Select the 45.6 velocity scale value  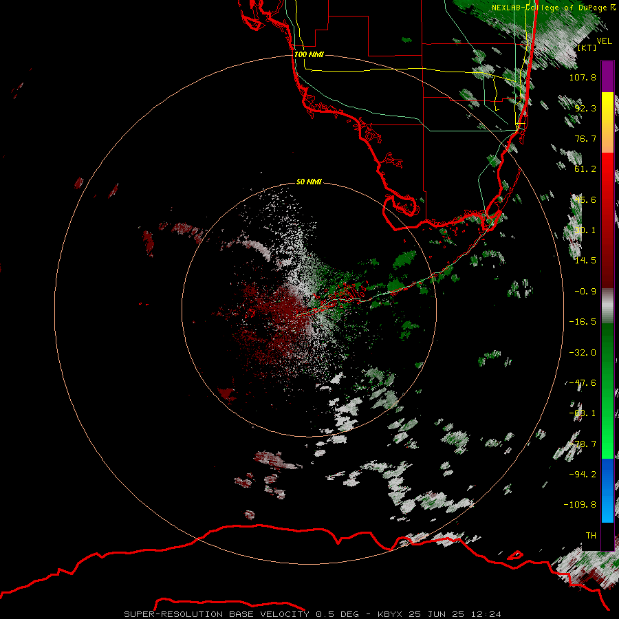coord(585,199)
